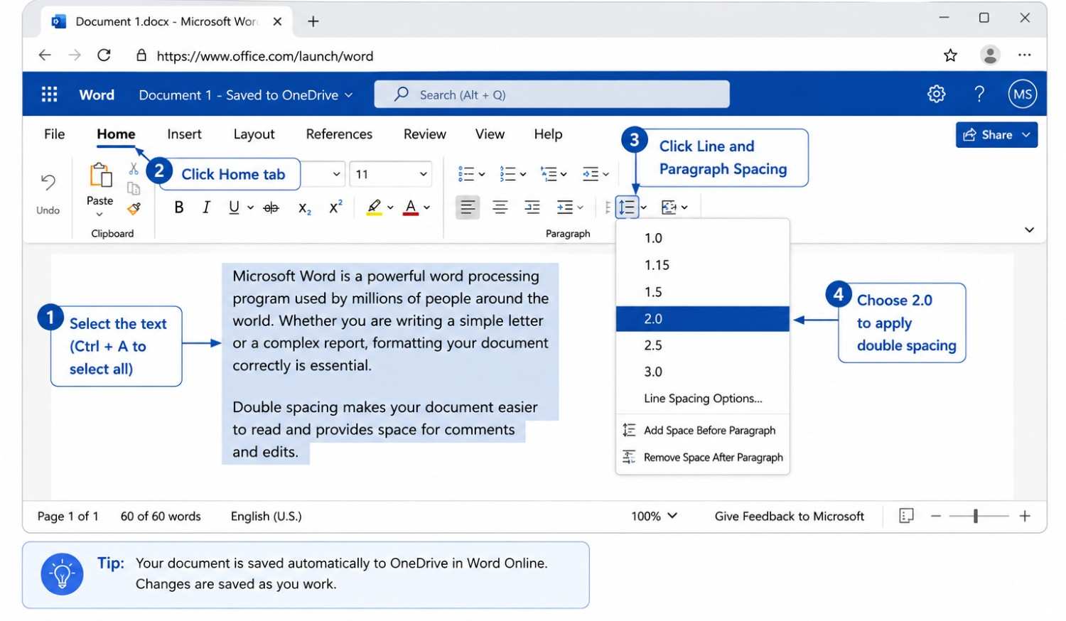Screen dimensions: 1066x621
Task: Open the font name dropdown arrow
Action: pyautogui.click(x=337, y=174)
